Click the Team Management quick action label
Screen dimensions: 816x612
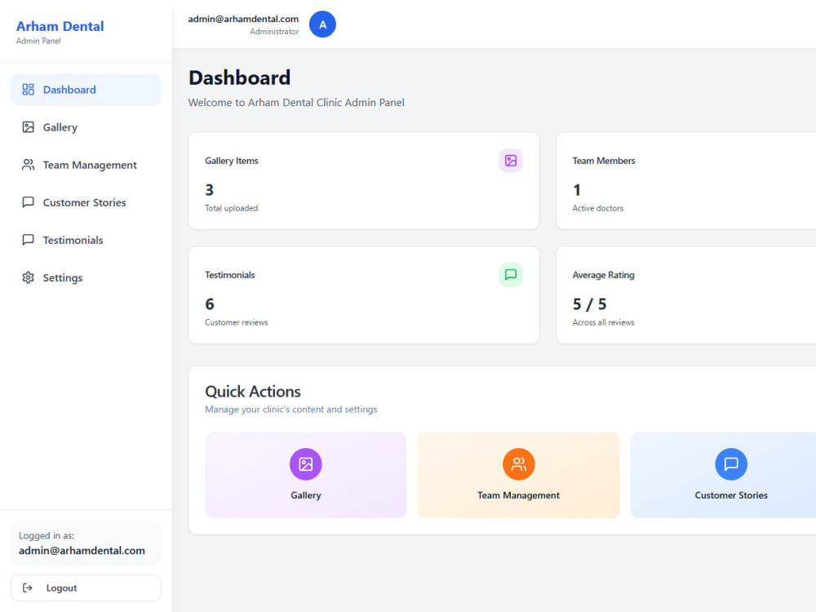point(518,495)
